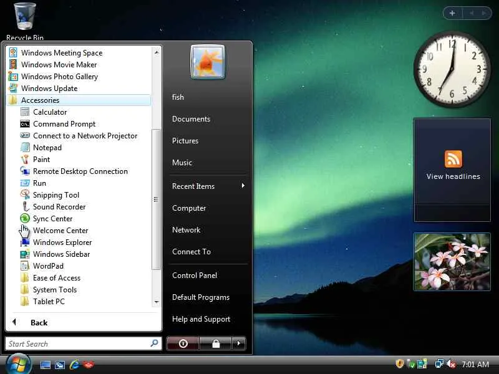Click the programs list scrollbar thumb
Viewport: 499px width, 374px height.
156,199
